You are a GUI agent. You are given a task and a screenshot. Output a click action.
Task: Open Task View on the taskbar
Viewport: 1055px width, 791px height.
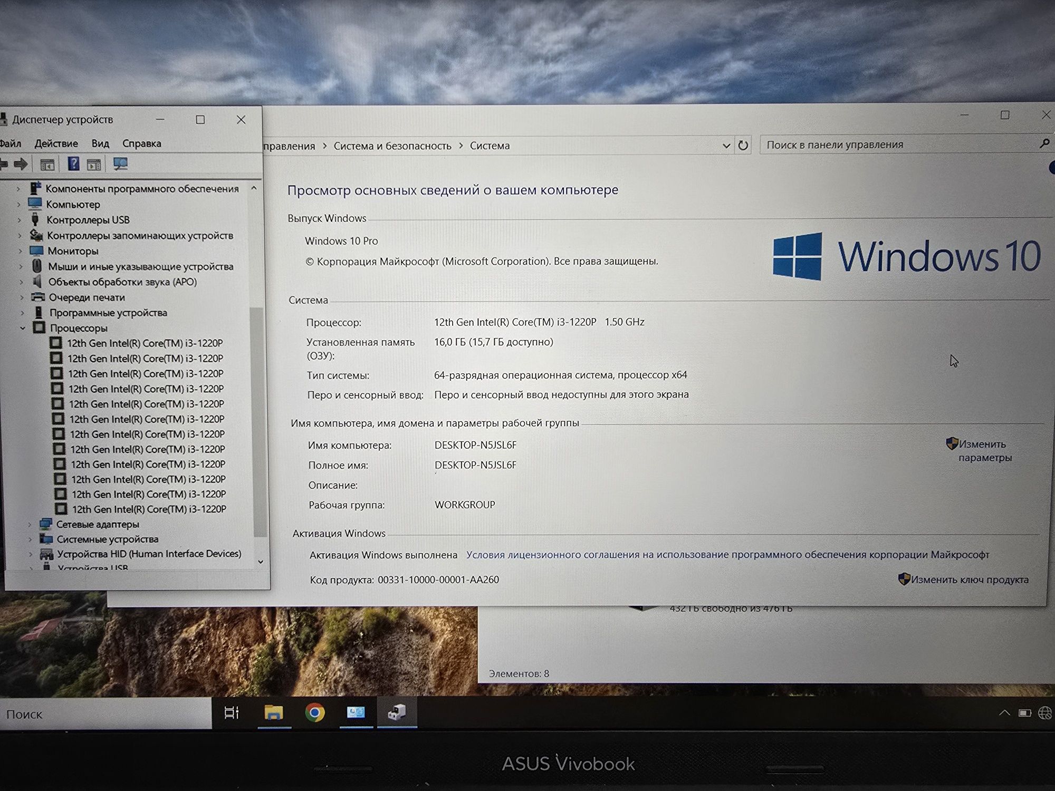tap(232, 713)
